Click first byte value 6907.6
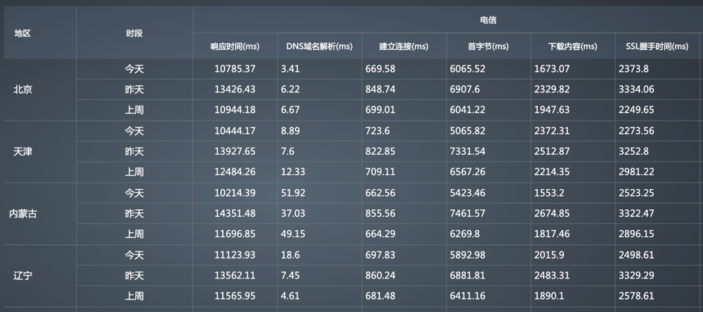 tap(464, 89)
